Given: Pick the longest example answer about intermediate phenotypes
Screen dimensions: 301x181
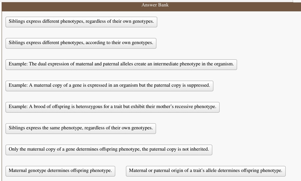Looking at the screenshot, I should [x=121, y=64].
